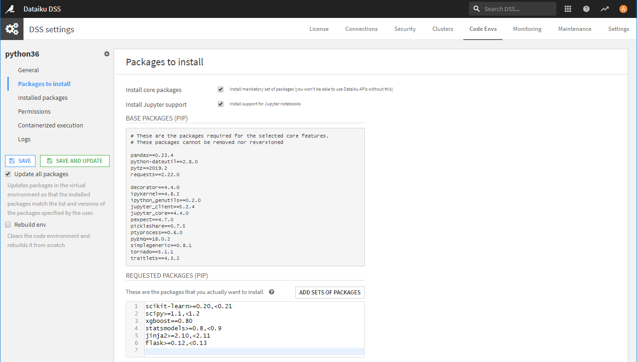Open the python36 gear actions menu
This screenshot has height=362, width=637.
coord(107,54)
